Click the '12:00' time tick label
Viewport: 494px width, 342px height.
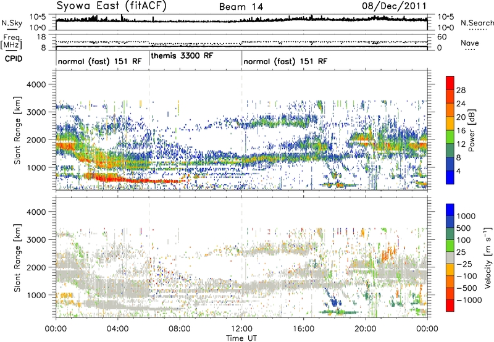(241, 329)
